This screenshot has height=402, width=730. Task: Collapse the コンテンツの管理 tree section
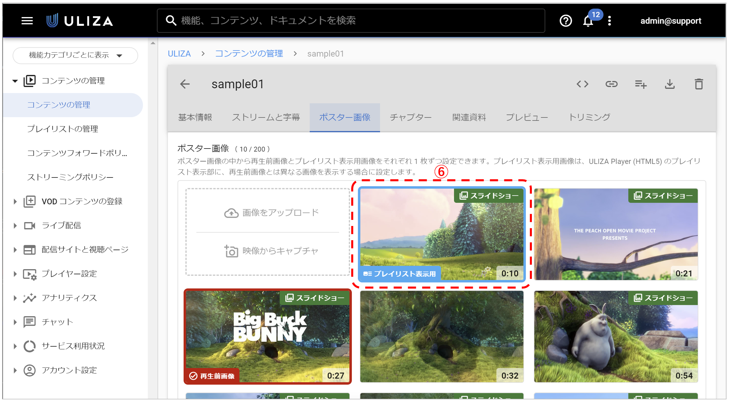pos(15,81)
